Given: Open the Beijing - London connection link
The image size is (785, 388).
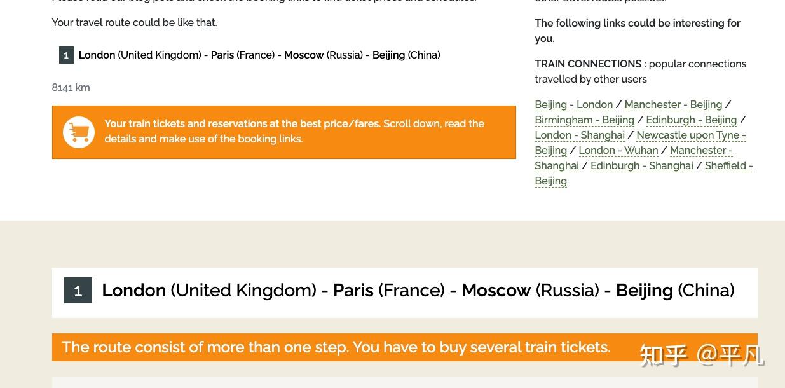Looking at the screenshot, I should 574,104.
